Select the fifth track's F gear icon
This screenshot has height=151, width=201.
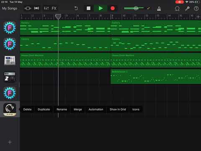[x=10, y=93]
